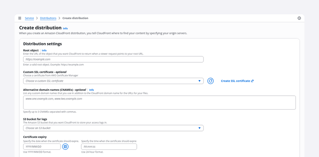
Task: Click the Create SSL certificate link
Action: [x=235, y=81]
